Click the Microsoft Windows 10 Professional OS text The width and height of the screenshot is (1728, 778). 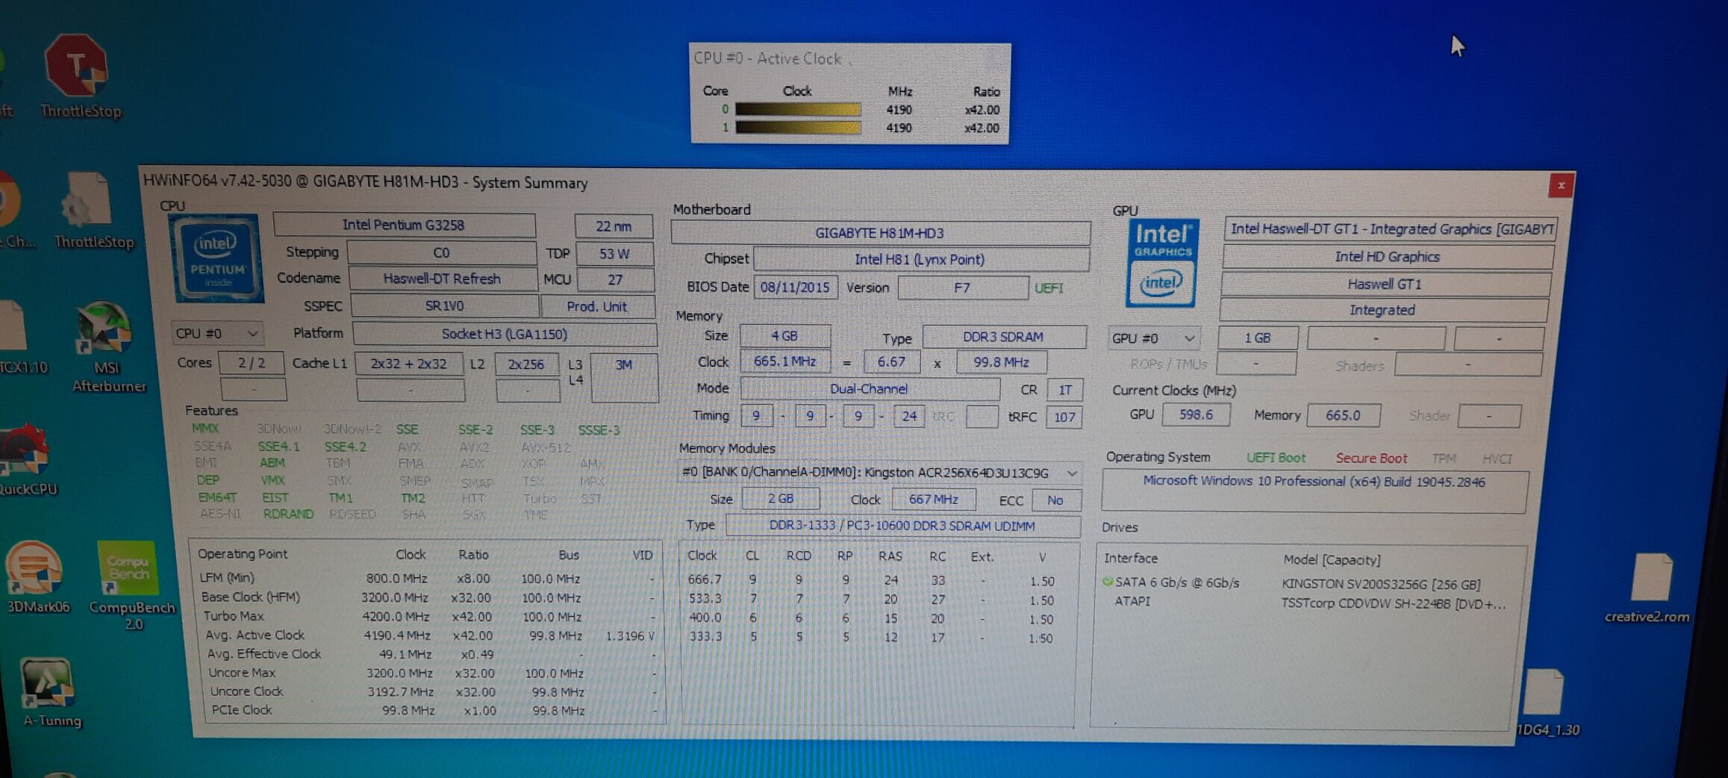(x=1314, y=482)
